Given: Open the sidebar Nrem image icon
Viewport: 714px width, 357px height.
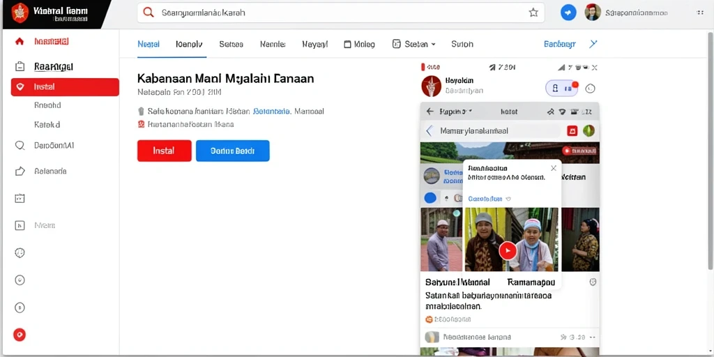Looking at the screenshot, I should (x=20, y=225).
